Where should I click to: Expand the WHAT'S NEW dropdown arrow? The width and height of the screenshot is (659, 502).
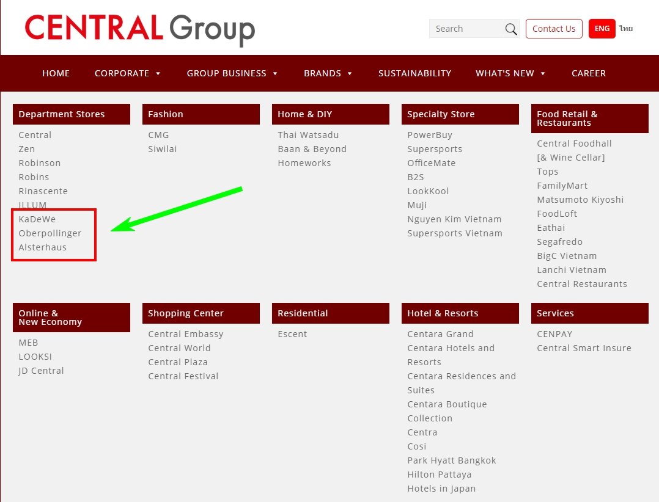pyautogui.click(x=543, y=73)
